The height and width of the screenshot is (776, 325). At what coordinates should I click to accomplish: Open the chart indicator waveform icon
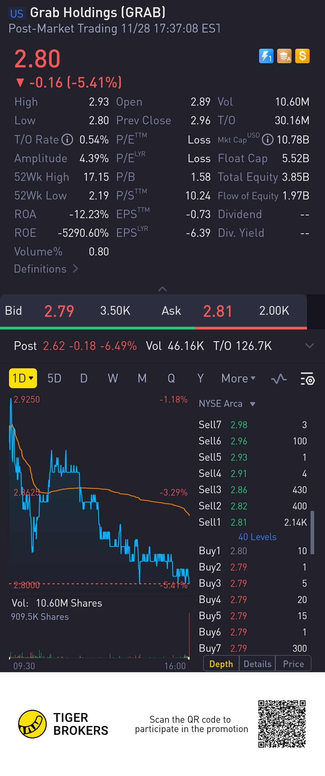coord(279,379)
